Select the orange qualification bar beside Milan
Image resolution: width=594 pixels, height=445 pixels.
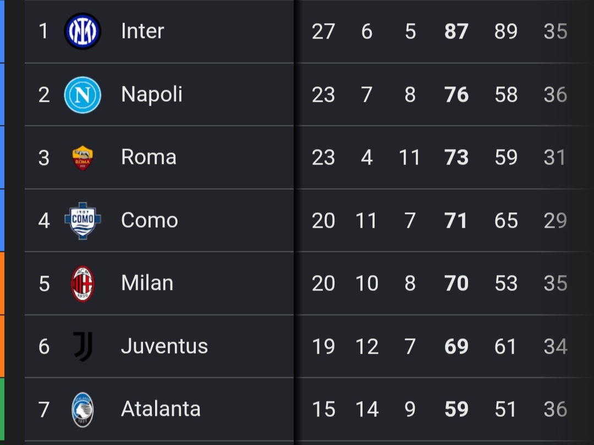coord(2,283)
